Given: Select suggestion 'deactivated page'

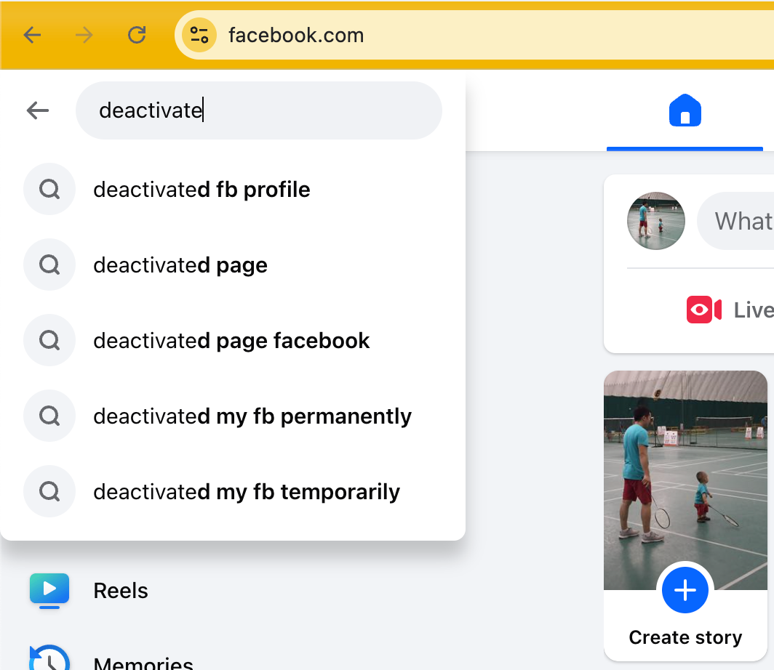Looking at the screenshot, I should (233, 265).
